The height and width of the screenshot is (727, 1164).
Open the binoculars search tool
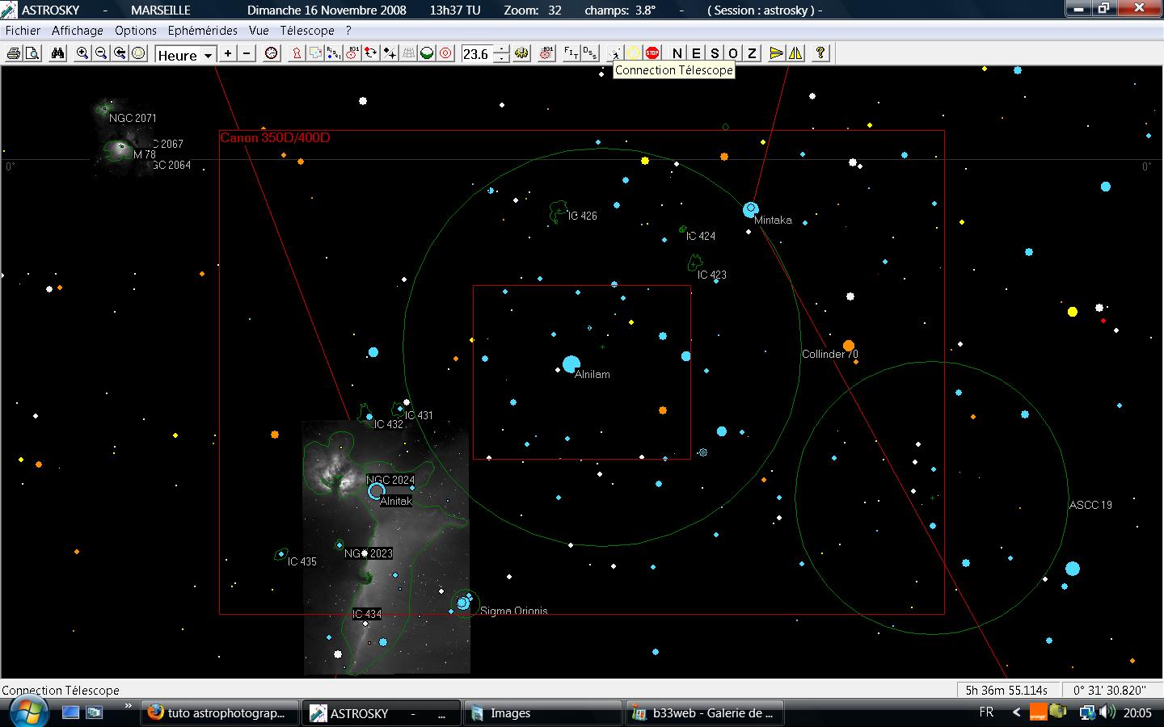point(57,53)
